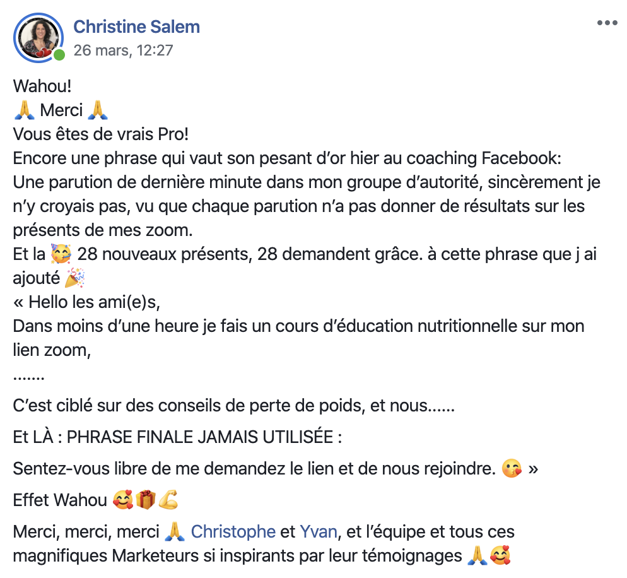The height and width of the screenshot is (578, 627).
Task: Click the party popper emoji after ajouté
Action: click(x=75, y=278)
